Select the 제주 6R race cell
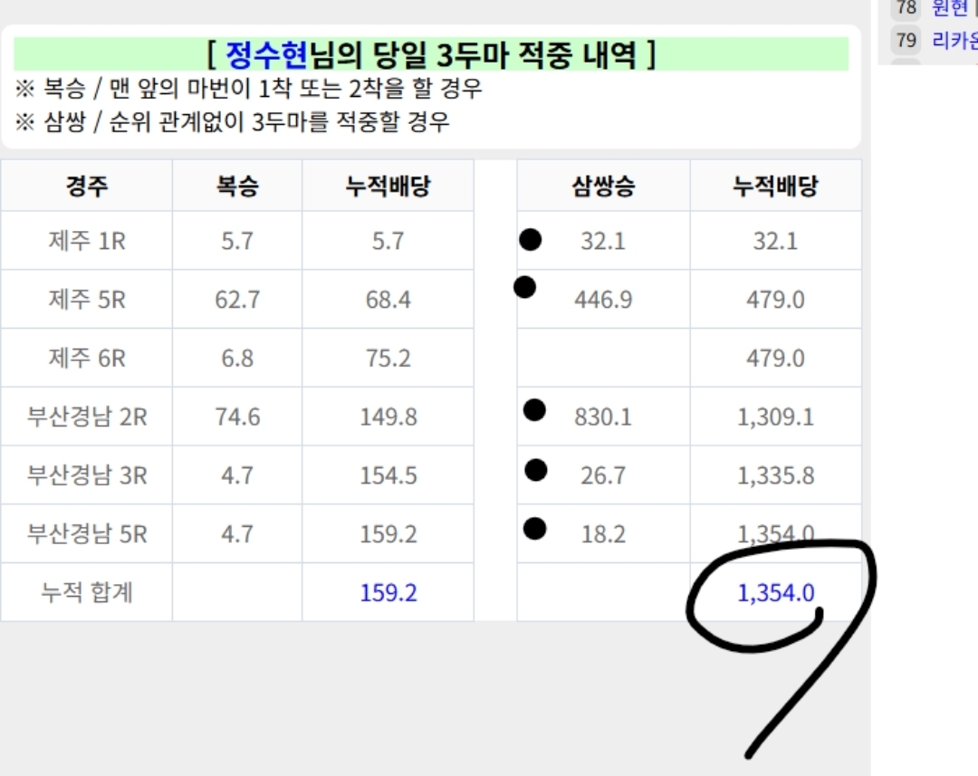The height and width of the screenshot is (776, 978). point(87,359)
